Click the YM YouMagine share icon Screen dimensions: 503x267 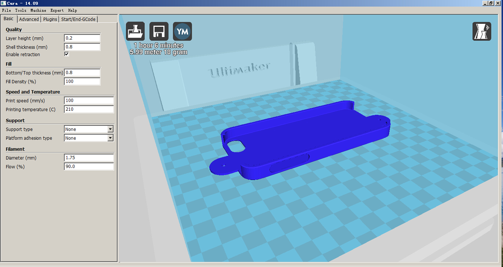(182, 31)
